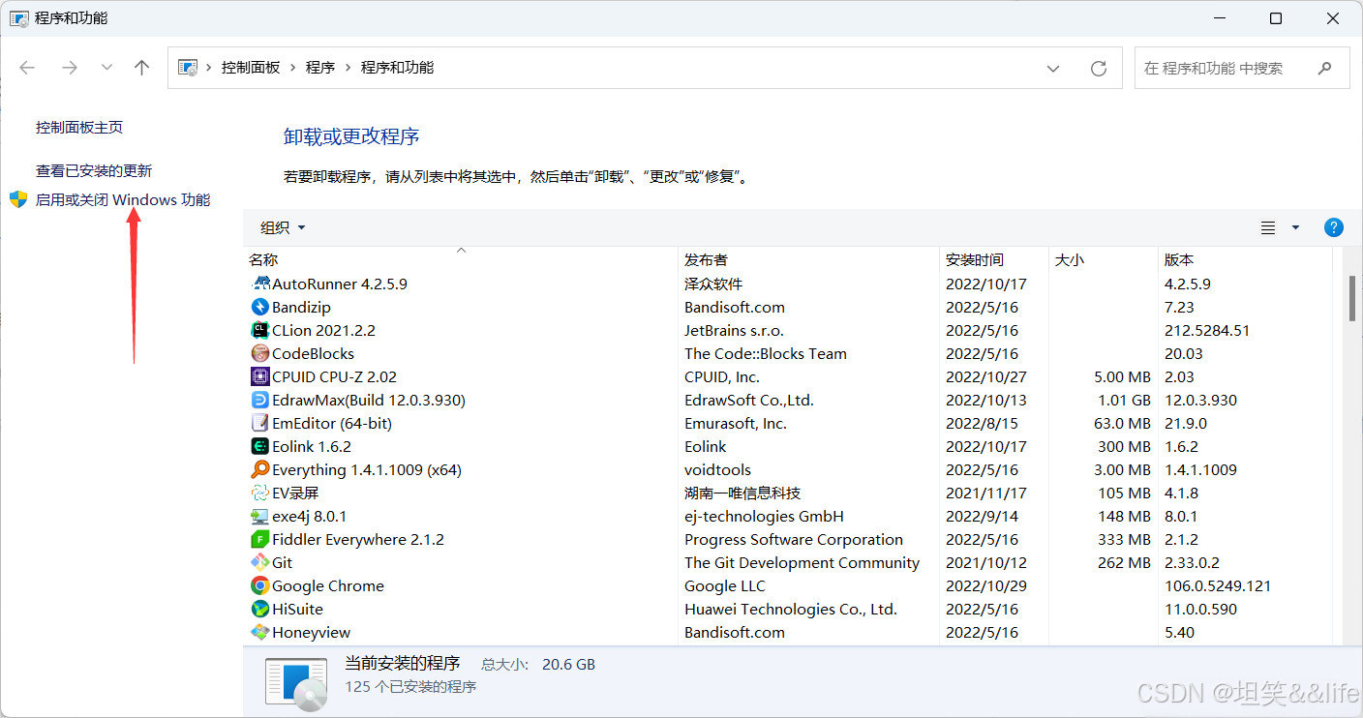This screenshot has height=718, width=1363.
Task: Open 启用或关闭 Windows 功能 link
Action: [x=123, y=200]
